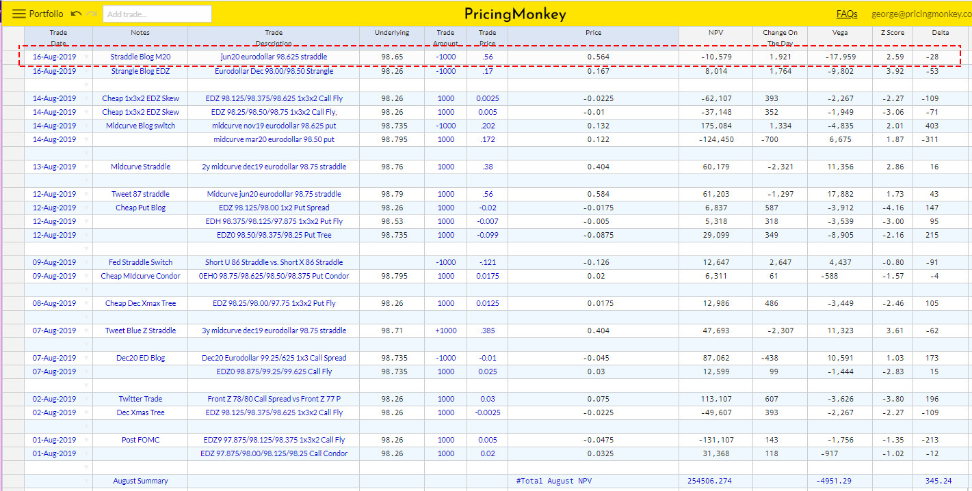Click the Fed Straddle Switch note
Screen dimensions: 972x491
tap(140, 262)
